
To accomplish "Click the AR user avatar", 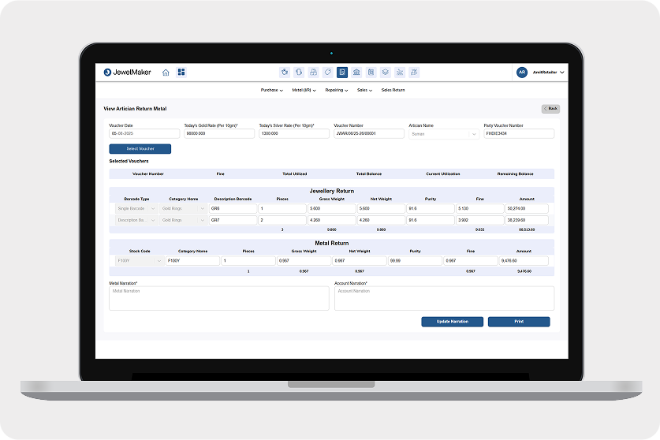I will tap(521, 73).
